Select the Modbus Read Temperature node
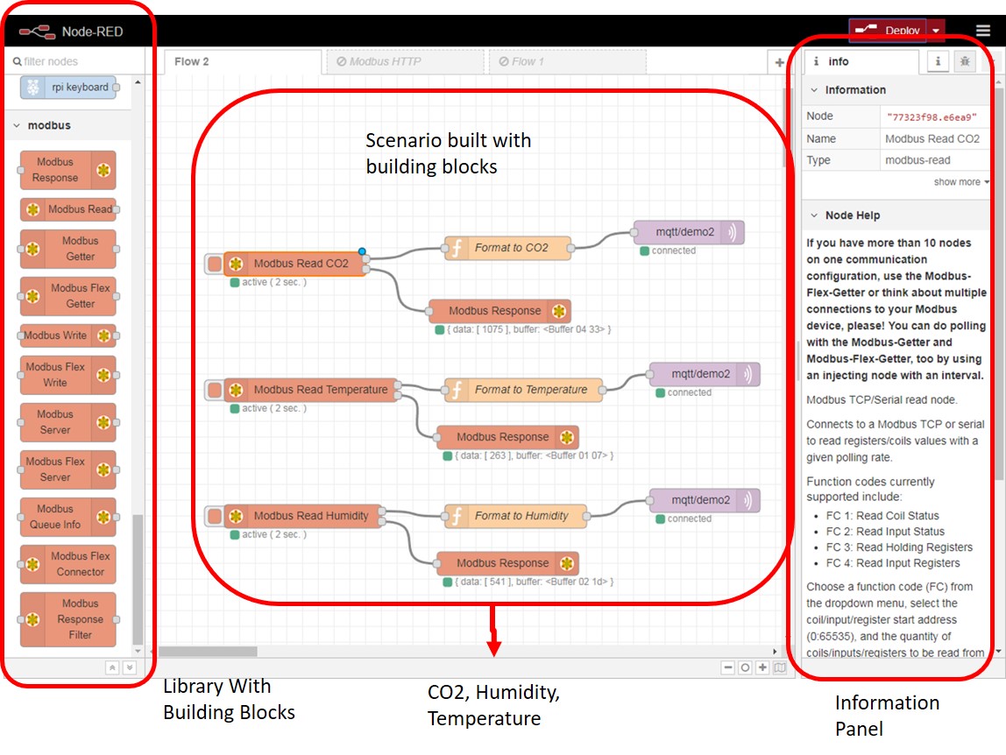This screenshot has width=1006, height=755. pos(312,390)
